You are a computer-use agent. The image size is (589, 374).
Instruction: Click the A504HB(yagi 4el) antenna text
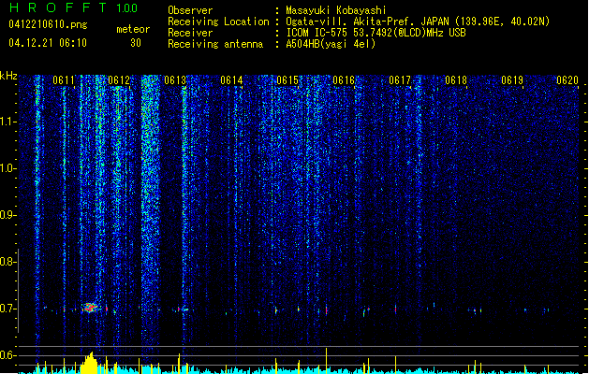pyautogui.click(x=331, y=44)
